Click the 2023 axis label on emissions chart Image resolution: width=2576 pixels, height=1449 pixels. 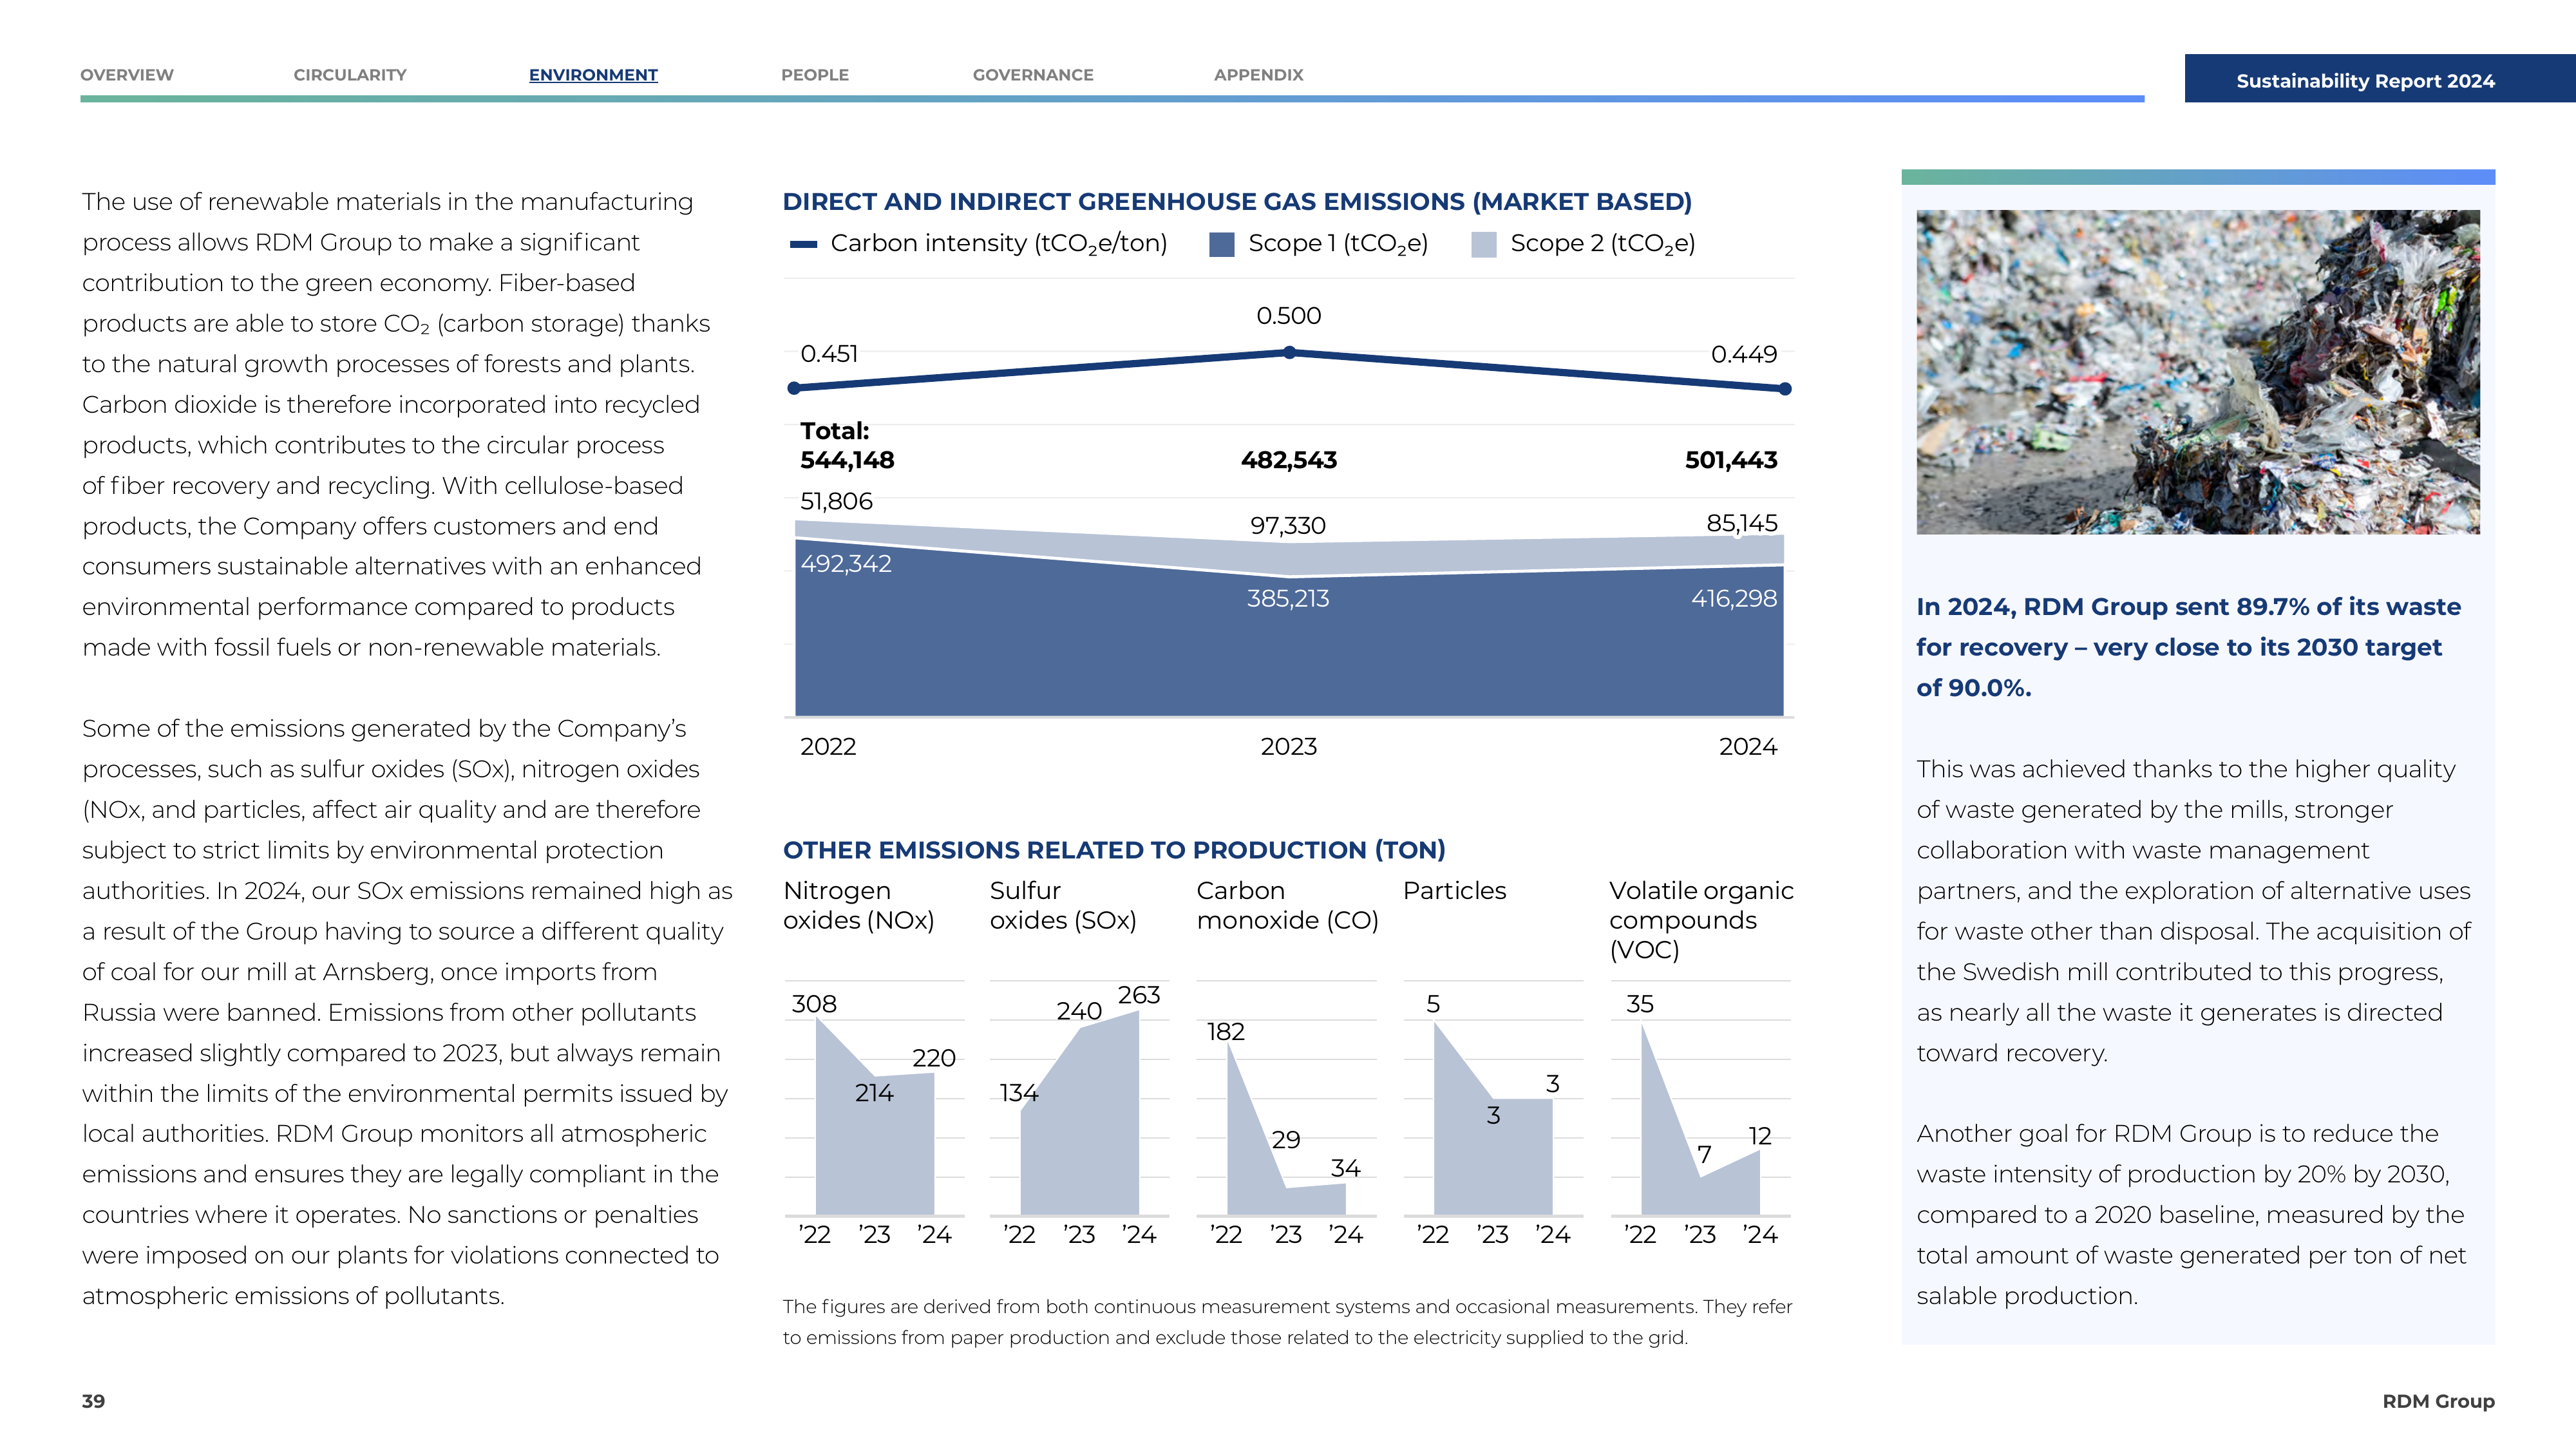coord(1289,747)
